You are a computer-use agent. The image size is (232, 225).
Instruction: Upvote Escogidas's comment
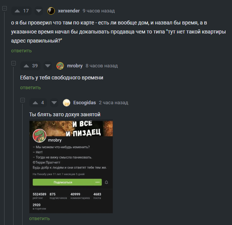[35, 103]
